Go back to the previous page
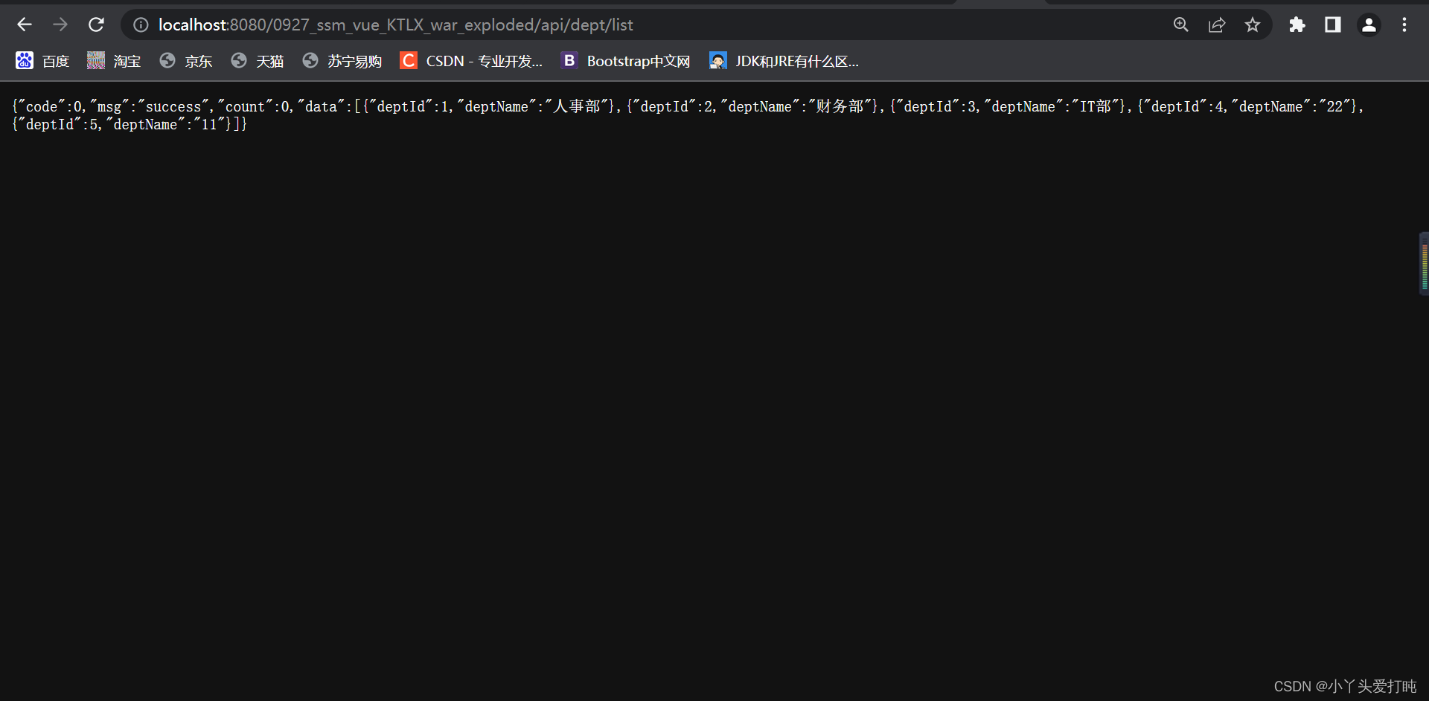This screenshot has width=1429, height=701. pos(25,25)
